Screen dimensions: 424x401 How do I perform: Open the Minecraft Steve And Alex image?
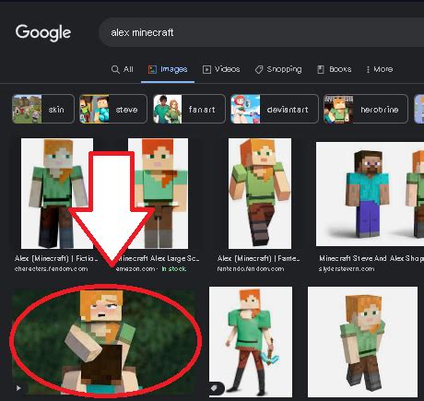pyautogui.click(x=370, y=194)
